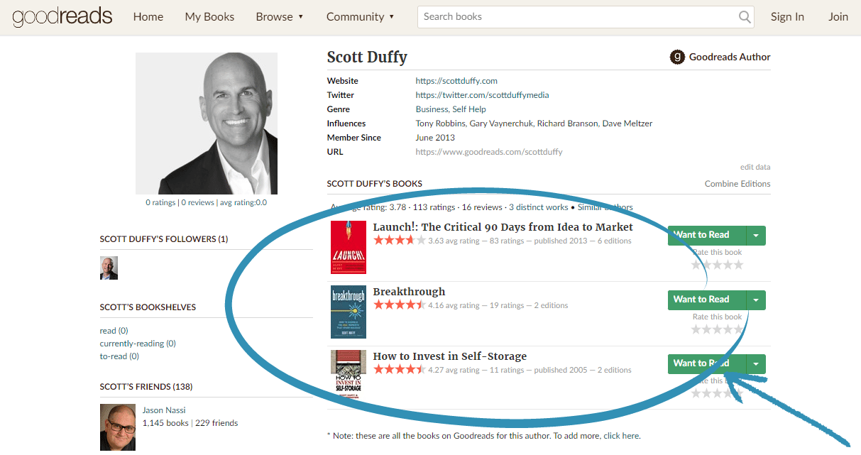The width and height of the screenshot is (861, 455).
Task: Expand shelf options arrow for Breakthrough
Action: 756,300
